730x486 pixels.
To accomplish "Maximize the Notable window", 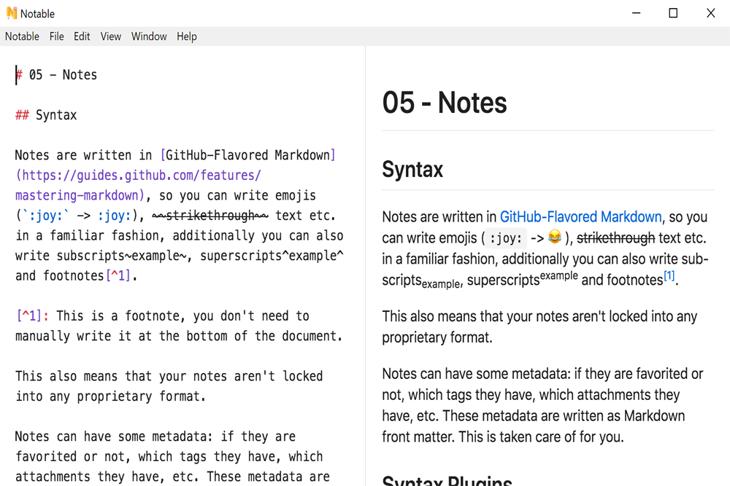I will coord(673,13).
